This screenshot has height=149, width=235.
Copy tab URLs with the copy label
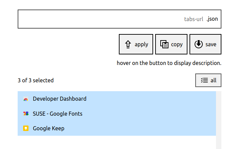pyautogui.click(x=177, y=45)
